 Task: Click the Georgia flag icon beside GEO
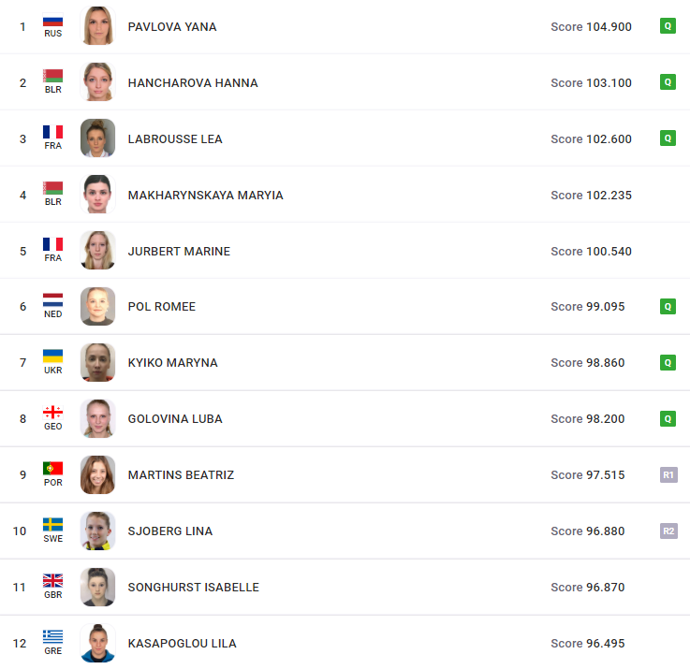(52, 412)
